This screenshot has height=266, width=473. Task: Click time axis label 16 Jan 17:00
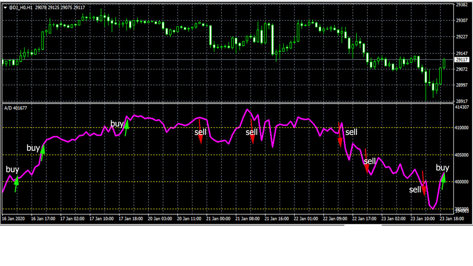pos(44,219)
